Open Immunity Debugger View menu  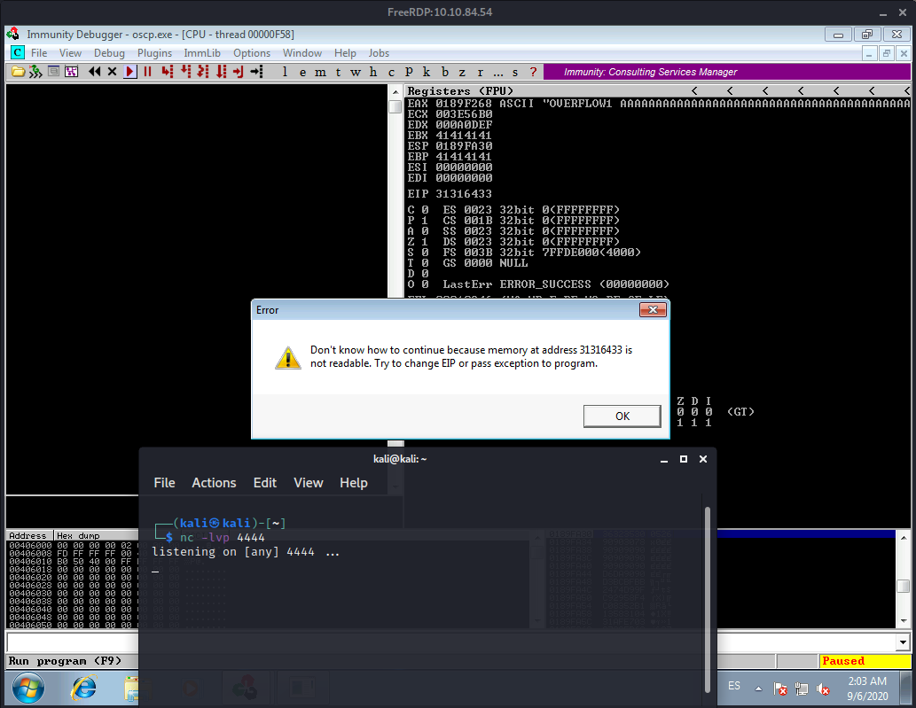(x=70, y=53)
